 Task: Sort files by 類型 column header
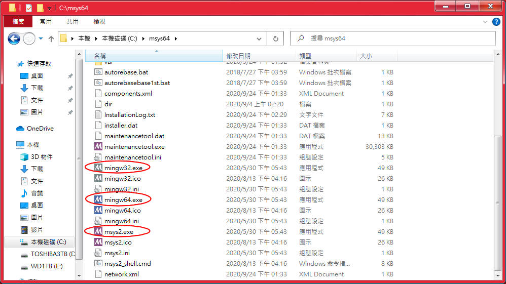click(x=326, y=56)
